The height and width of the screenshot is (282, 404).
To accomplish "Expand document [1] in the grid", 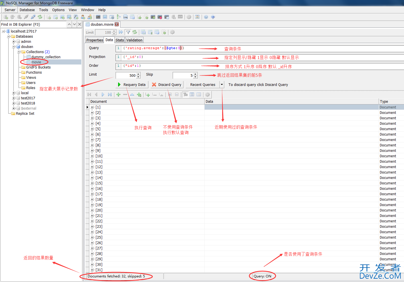I will pyautogui.click(x=92, y=107).
